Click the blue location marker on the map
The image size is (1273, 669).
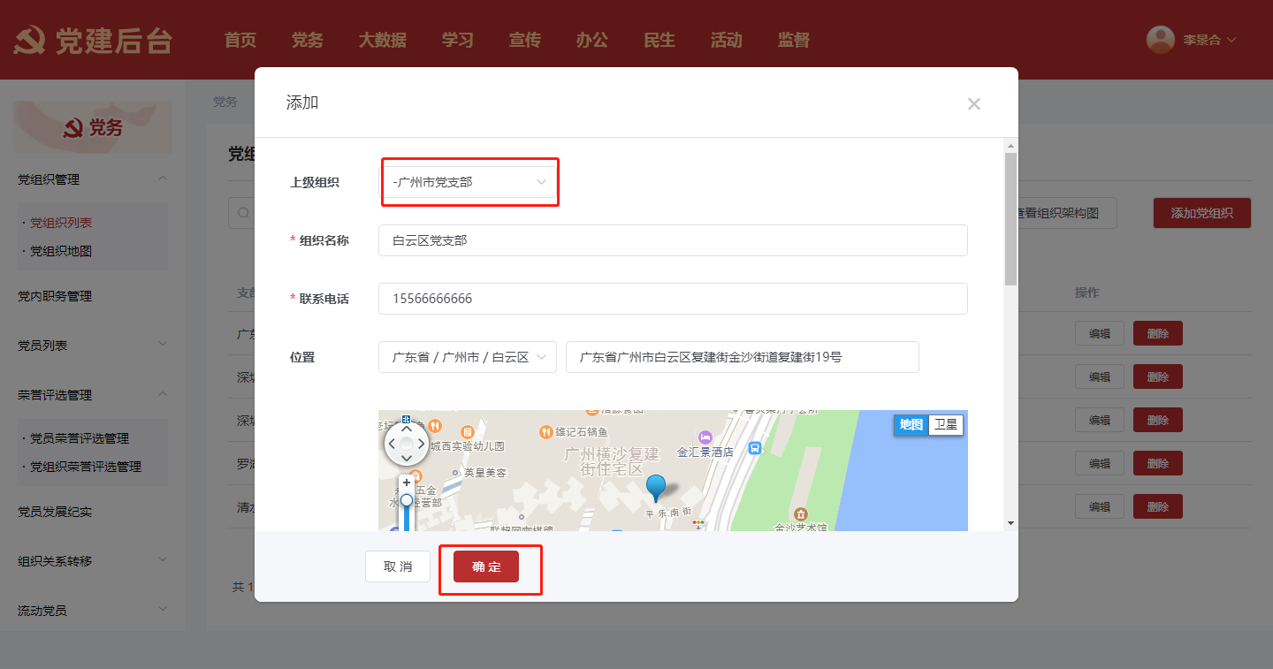655,486
